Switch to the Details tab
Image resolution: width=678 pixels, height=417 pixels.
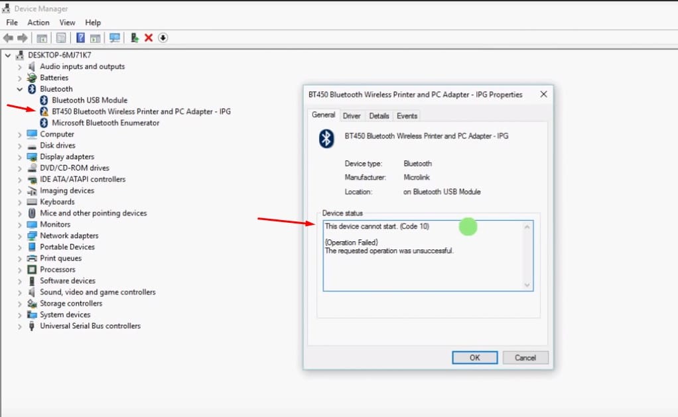point(379,116)
